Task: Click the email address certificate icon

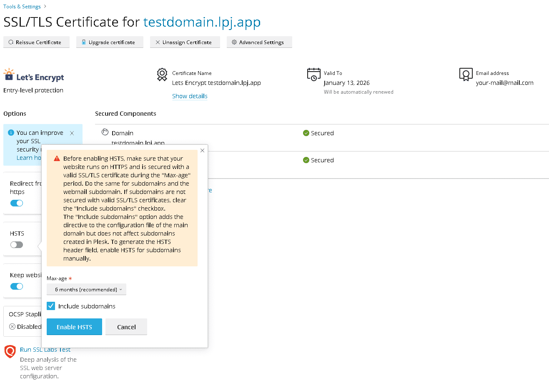Action: click(466, 75)
